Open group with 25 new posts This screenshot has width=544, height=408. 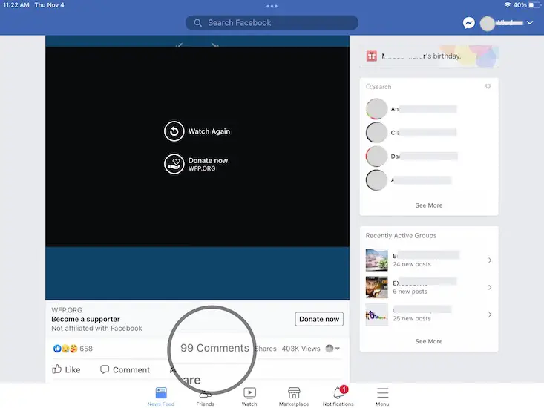428,315
